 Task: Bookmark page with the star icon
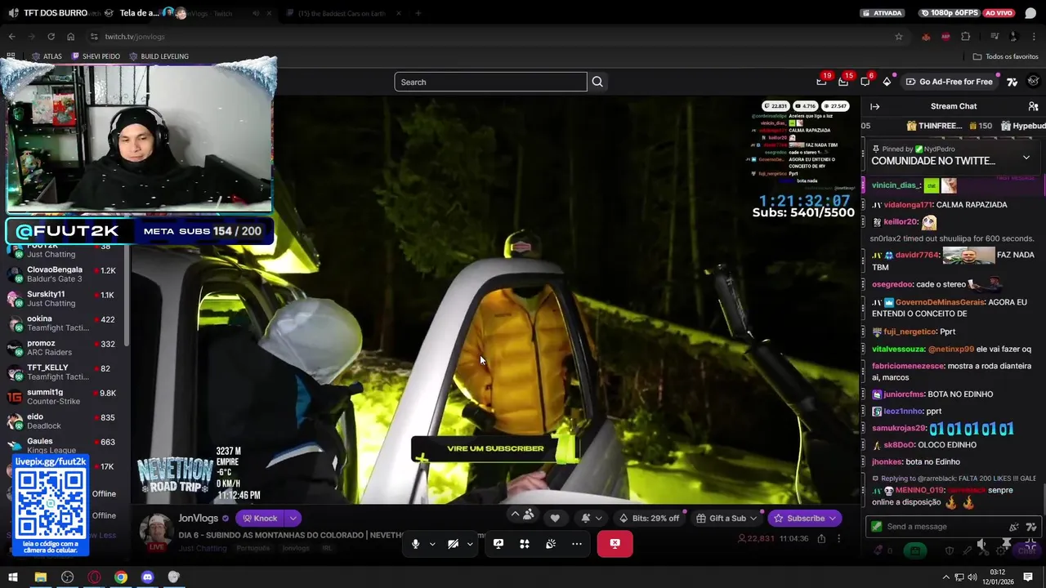[899, 37]
